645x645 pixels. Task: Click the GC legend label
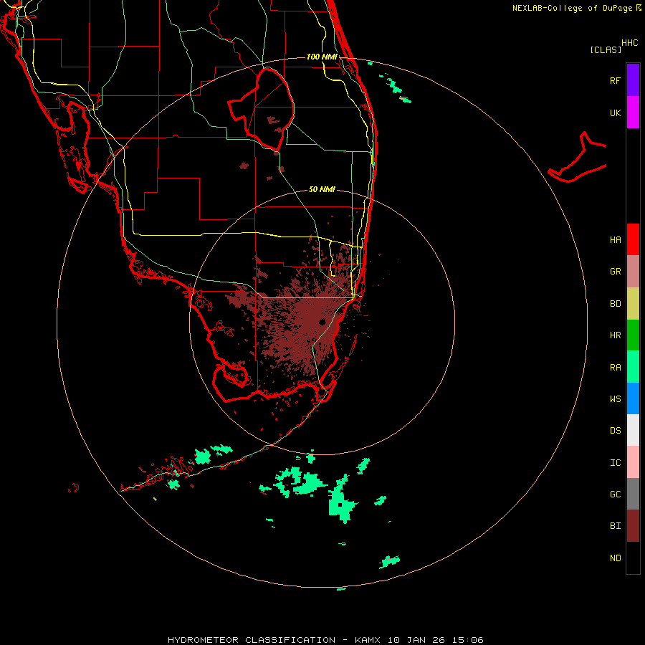615,494
